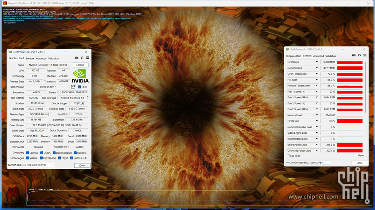Open the Fan 1 Speed (%) dropdown
This screenshot has width=375, height=210.
pyautogui.click(x=317, y=91)
